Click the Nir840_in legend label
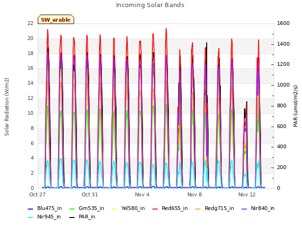This screenshot has height=226, width=302. coord(263,208)
